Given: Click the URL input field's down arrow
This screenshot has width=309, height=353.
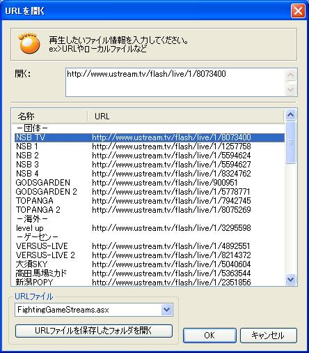Looking at the screenshot, I should 291,89.
